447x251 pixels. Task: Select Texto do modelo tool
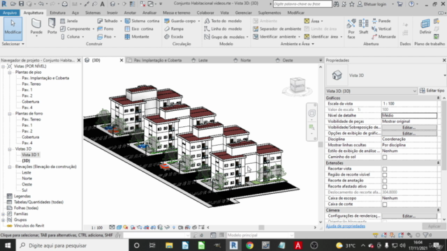tap(223, 21)
